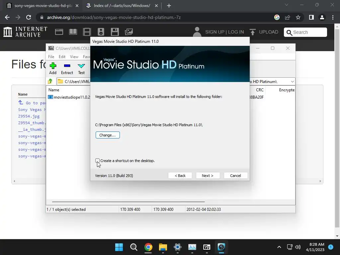Click Change… to pick install folder
The height and width of the screenshot is (255, 340).
[x=108, y=135]
